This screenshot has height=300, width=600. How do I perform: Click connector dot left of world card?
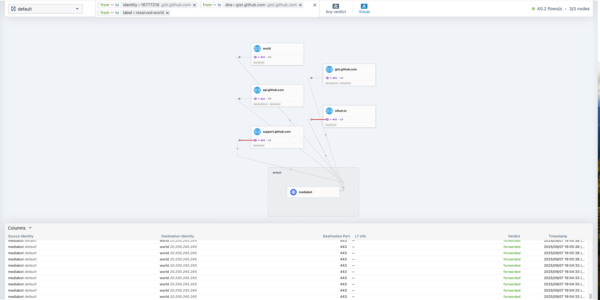coord(239,57)
